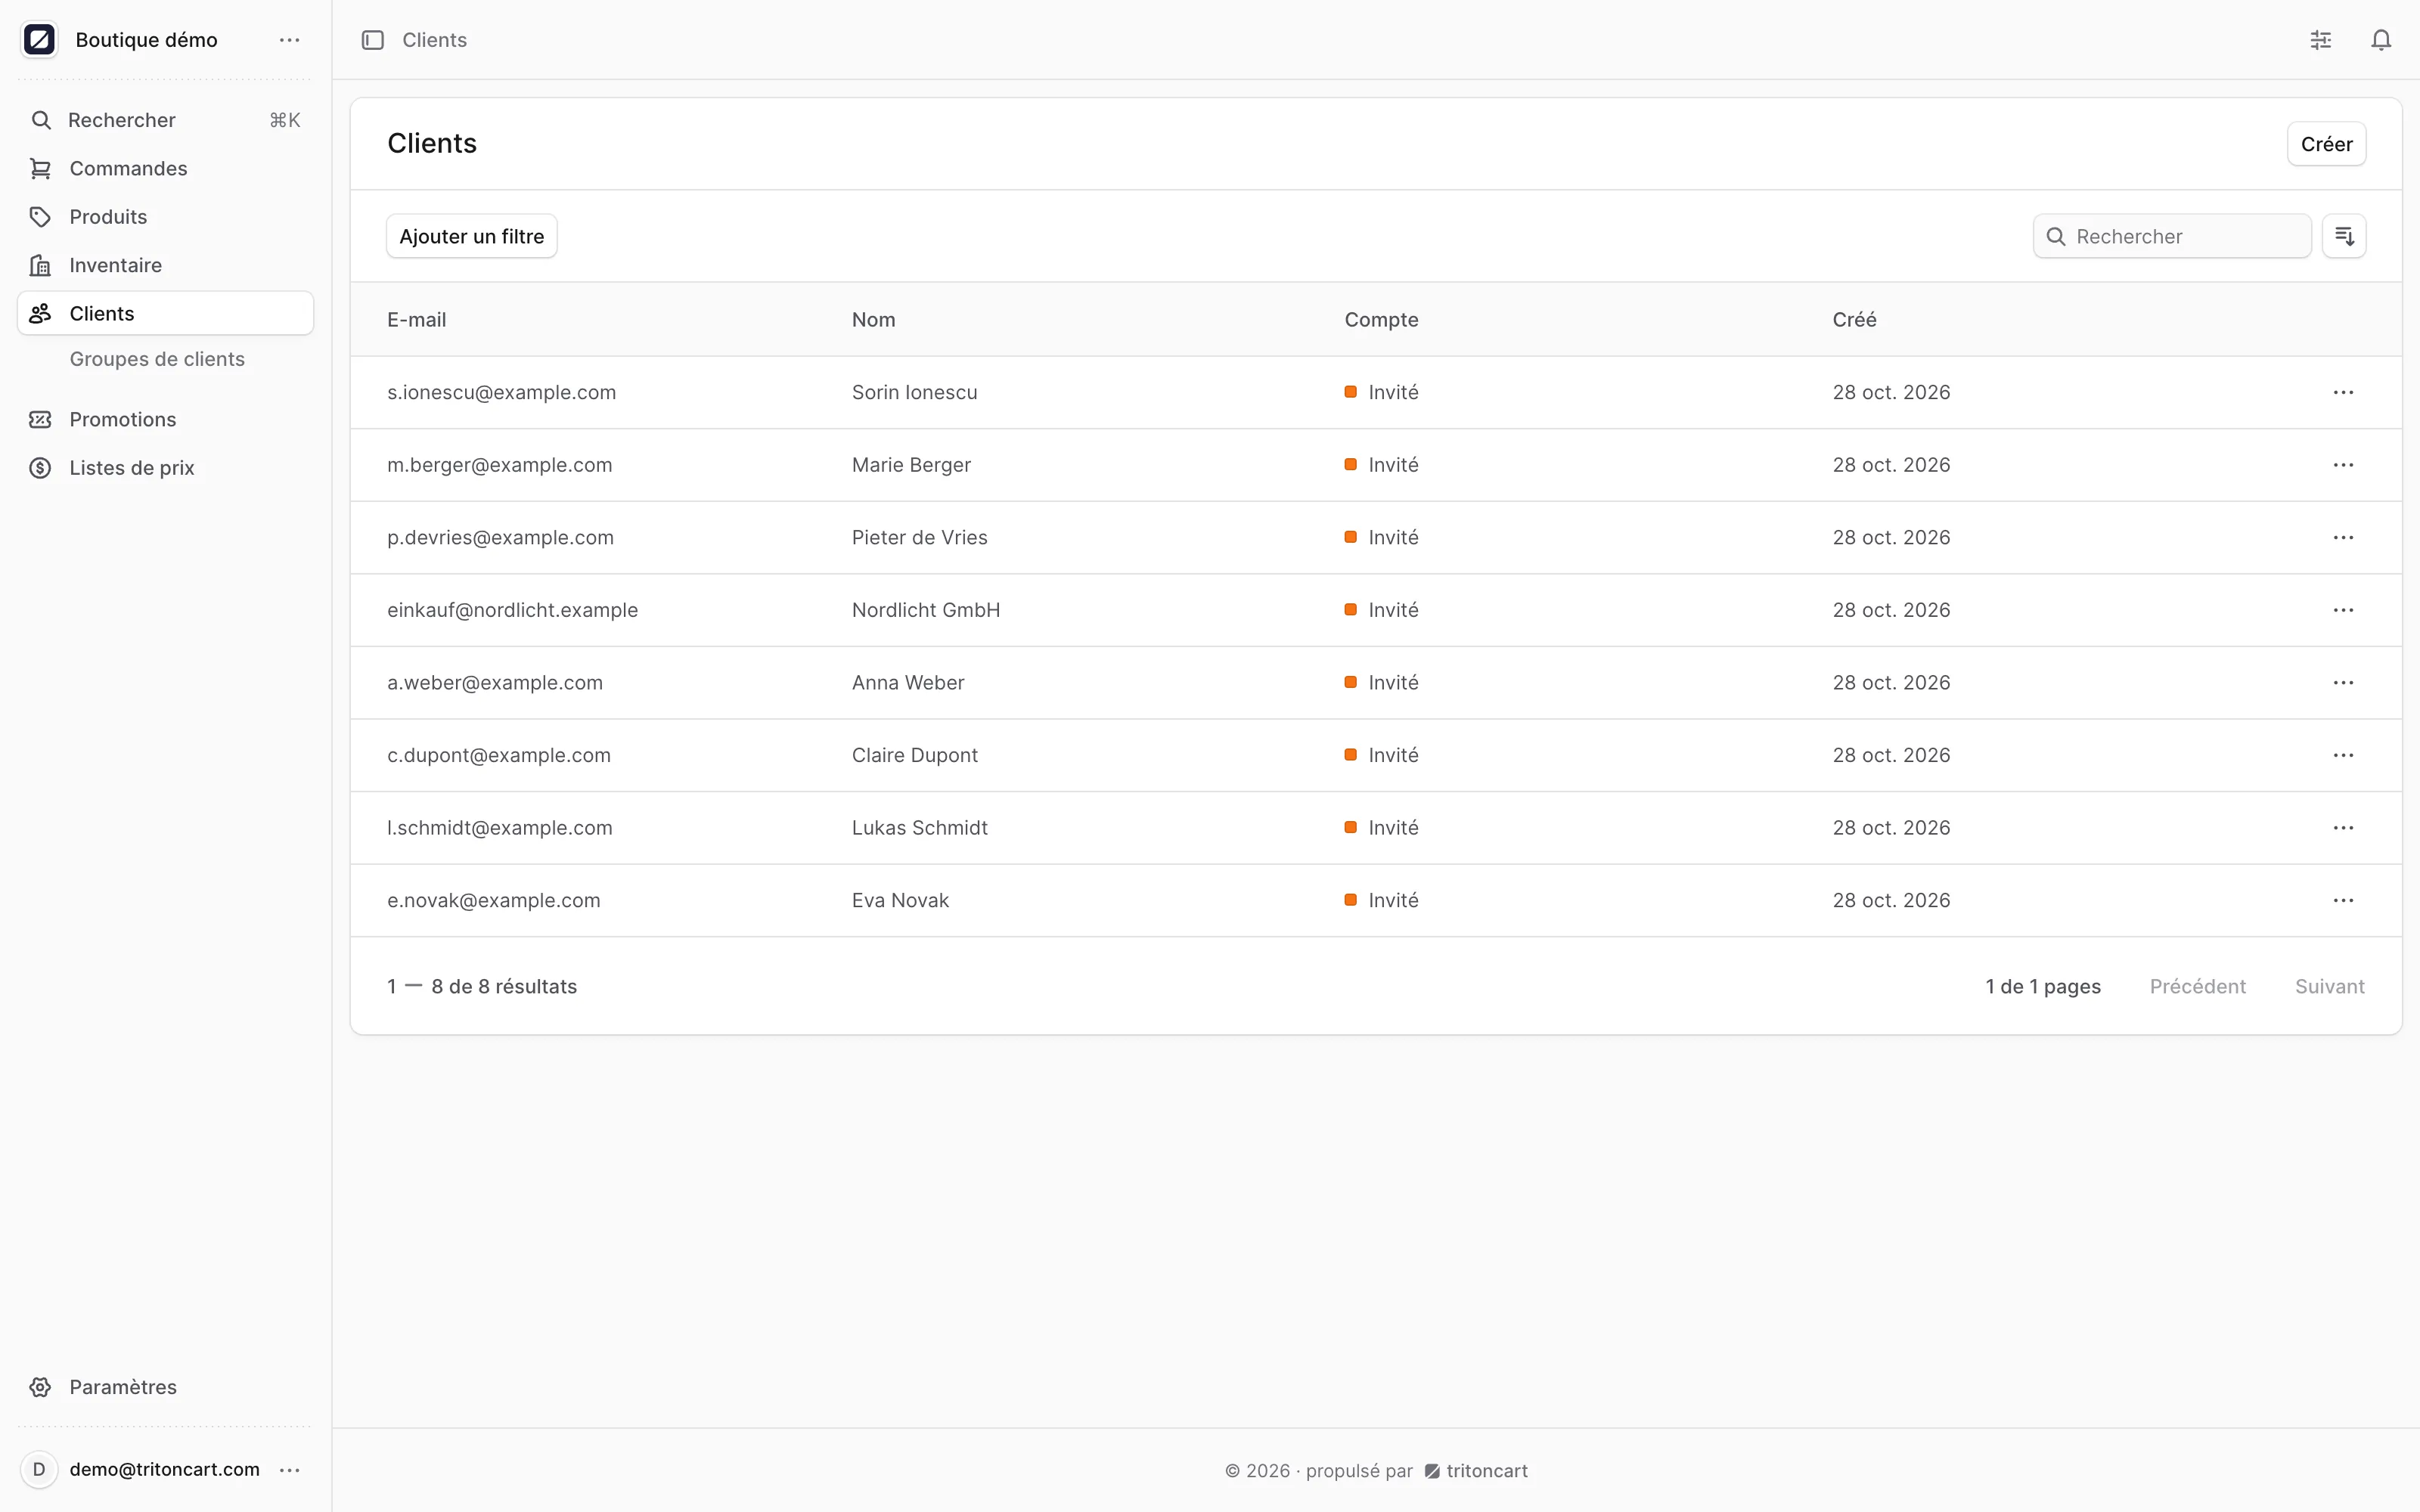The image size is (2420, 1512).
Task: Open Produits section
Action: pyautogui.click(x=165, y=217)
